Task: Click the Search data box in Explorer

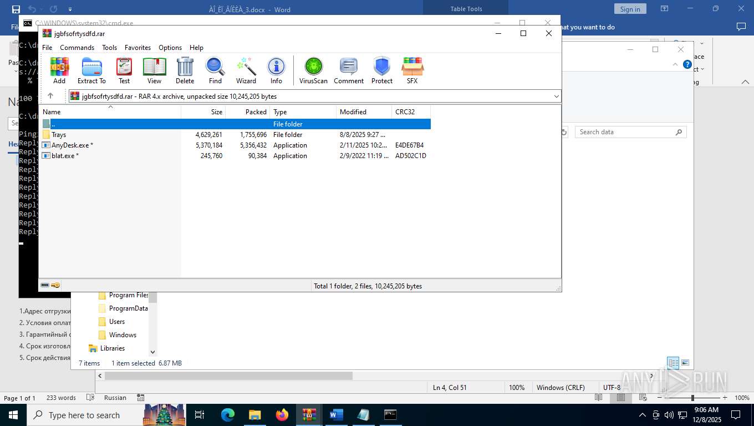Action: (630, 132)
